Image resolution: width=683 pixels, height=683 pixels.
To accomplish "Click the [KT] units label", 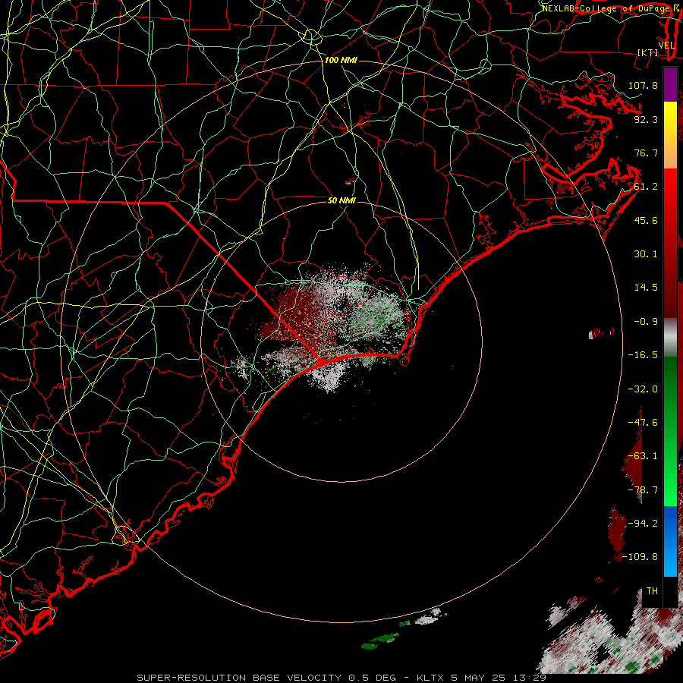I will click(648, 52).
